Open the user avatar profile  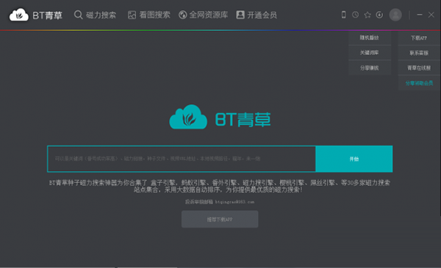pos(395,15)
